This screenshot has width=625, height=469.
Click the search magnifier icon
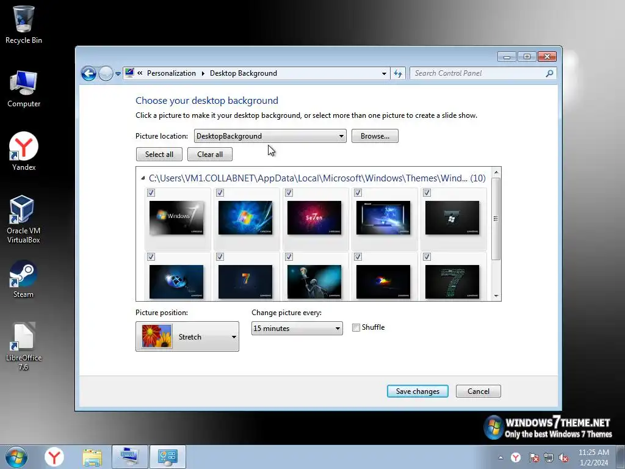[549, 73]
